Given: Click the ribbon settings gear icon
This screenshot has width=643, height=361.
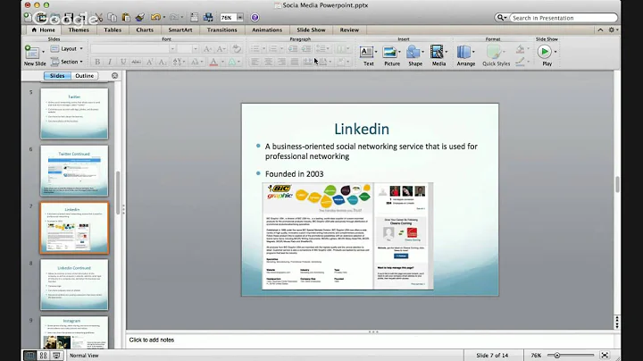Looking at the screenshot, I should click(x=611, y=30).
